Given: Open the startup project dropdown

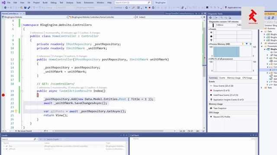Looking at the screenshot, I should tap(93, 8).
